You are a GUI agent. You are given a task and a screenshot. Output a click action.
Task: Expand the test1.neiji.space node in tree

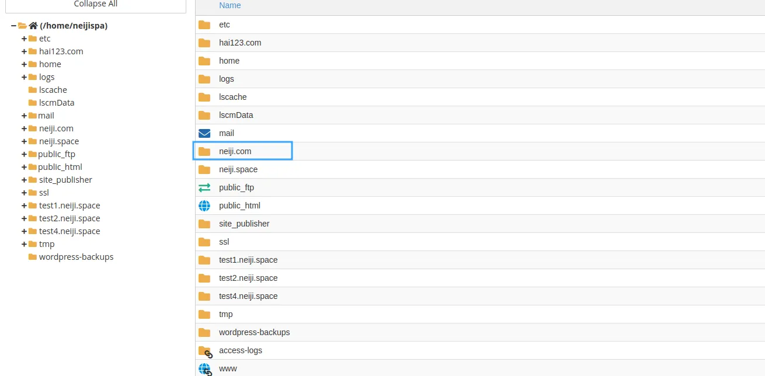click(x=24, y=206)
